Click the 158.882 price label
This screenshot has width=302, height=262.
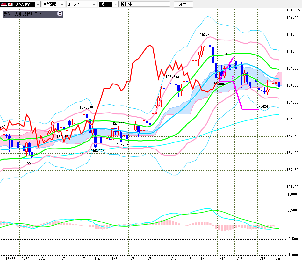pos(232,55)
